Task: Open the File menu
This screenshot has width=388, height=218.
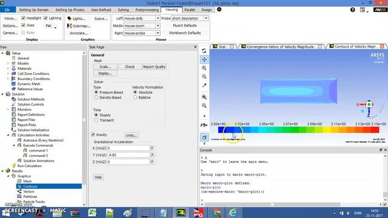Action: pos(7,10)
